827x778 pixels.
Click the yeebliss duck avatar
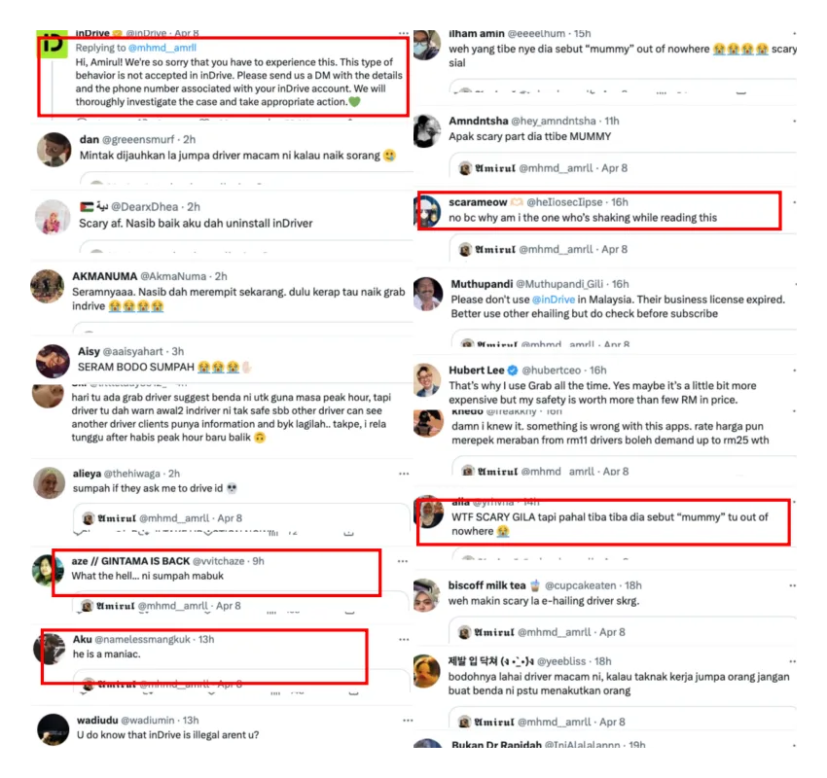(x=426, y=671)
